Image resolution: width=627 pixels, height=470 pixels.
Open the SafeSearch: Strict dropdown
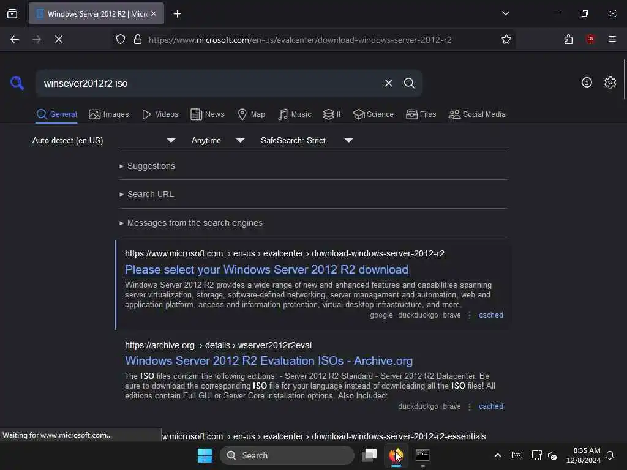pyautogui.click(x=307, y=140)
